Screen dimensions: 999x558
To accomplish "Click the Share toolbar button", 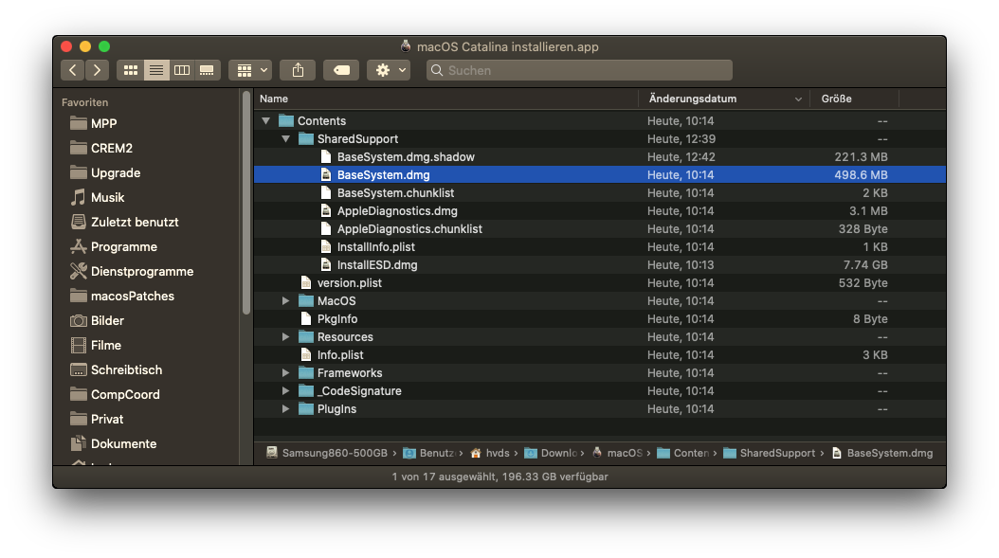I will [x=298, y=70].
